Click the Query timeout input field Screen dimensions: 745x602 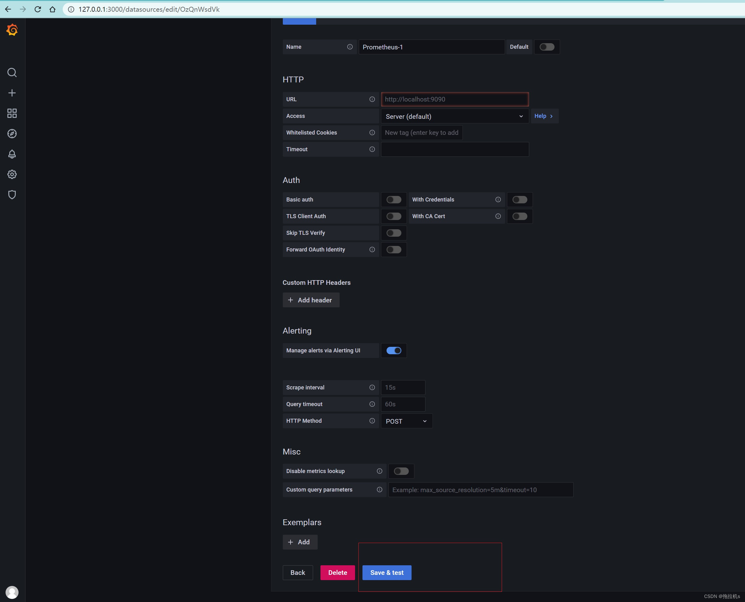point(403,404)
